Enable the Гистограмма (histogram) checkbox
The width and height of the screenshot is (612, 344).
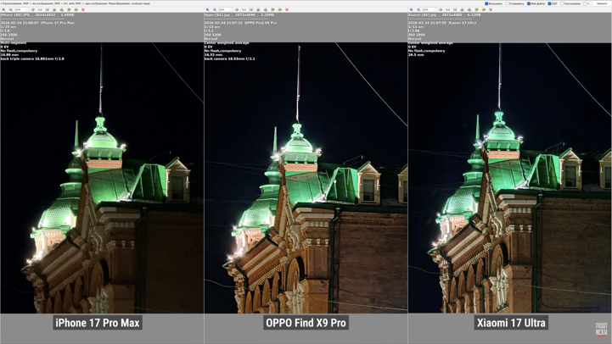point(562,3)
